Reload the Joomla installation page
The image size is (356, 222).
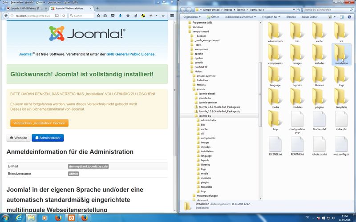(x=64, y=16)
